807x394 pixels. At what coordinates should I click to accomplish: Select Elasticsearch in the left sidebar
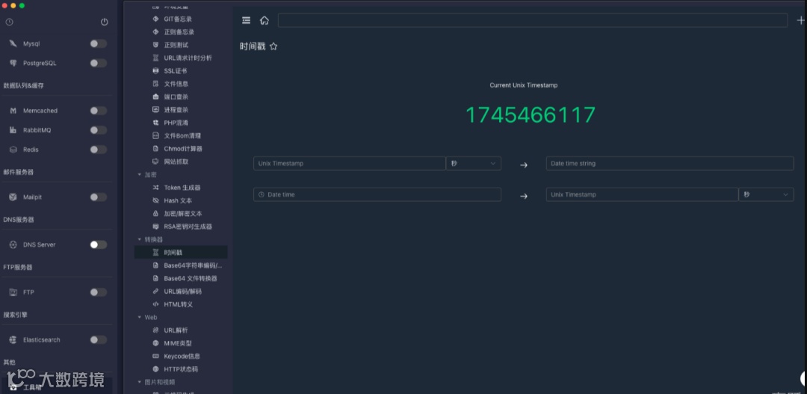click(x=42, y=340)
